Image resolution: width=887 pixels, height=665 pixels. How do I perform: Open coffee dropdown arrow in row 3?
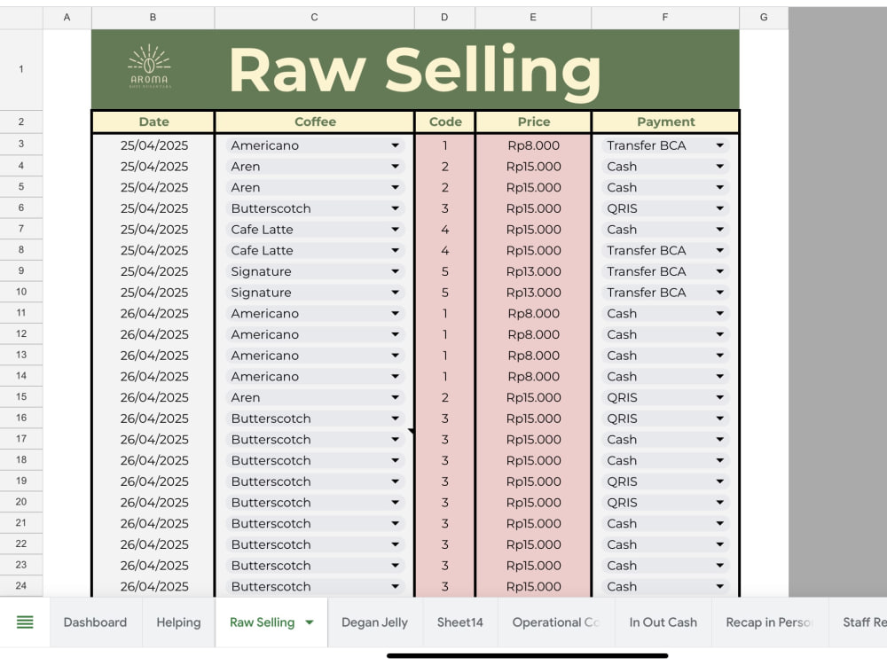pos(395,145)
